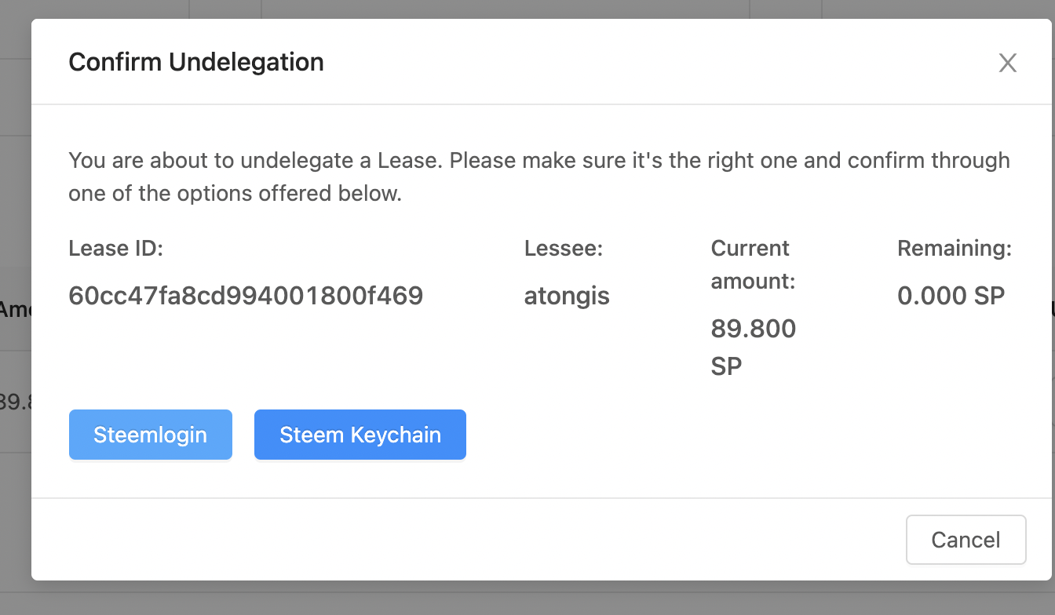The width and height of the screenshot is (1055, 615).
Task: Click the Remaining label
Action: [x=954, y=249]
